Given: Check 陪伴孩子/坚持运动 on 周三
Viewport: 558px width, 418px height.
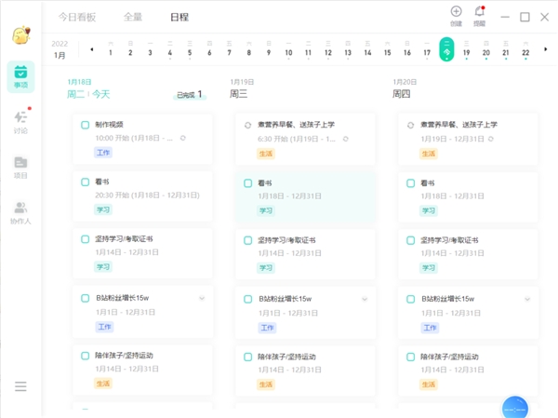Looking at the screenshot, I should click(x=247, y=357).
